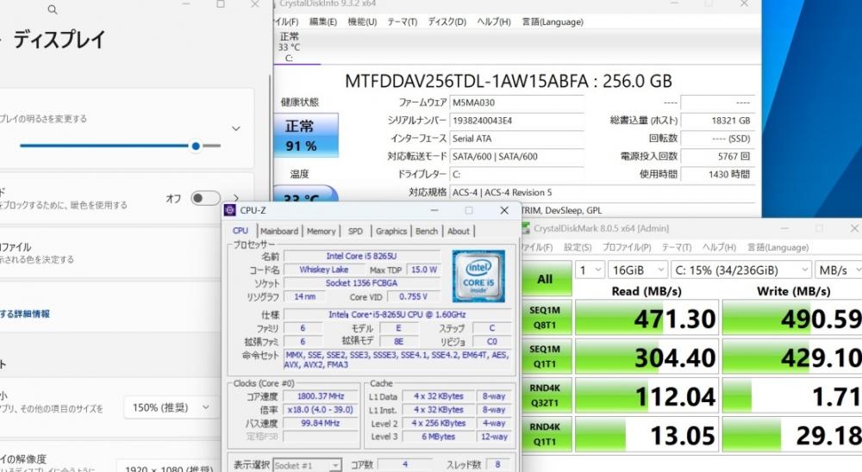Switch to the Graphics tab in CPU-Z
Image resolution: width=862 pixels, height=472 pixels.
[391, 232]
